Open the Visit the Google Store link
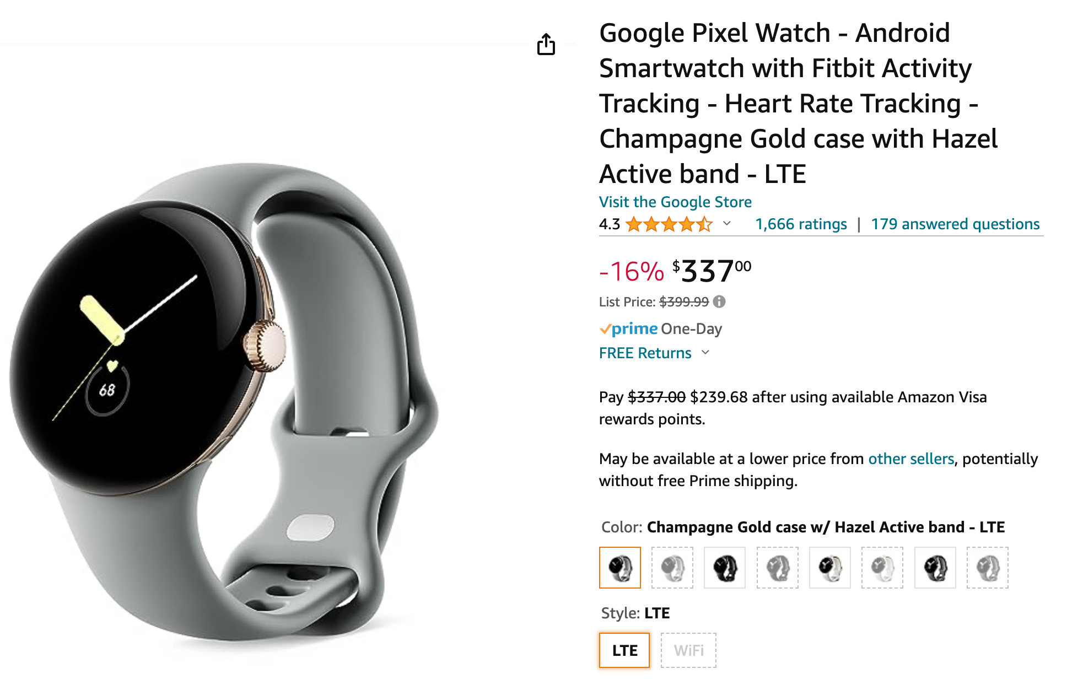 click(675, 202)
